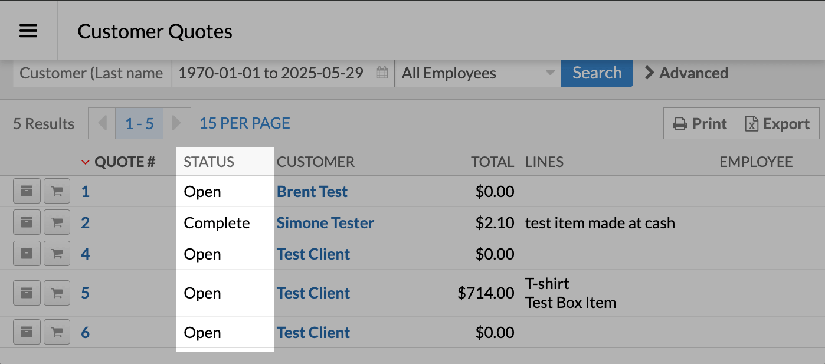Archive quote number 6

27,332
